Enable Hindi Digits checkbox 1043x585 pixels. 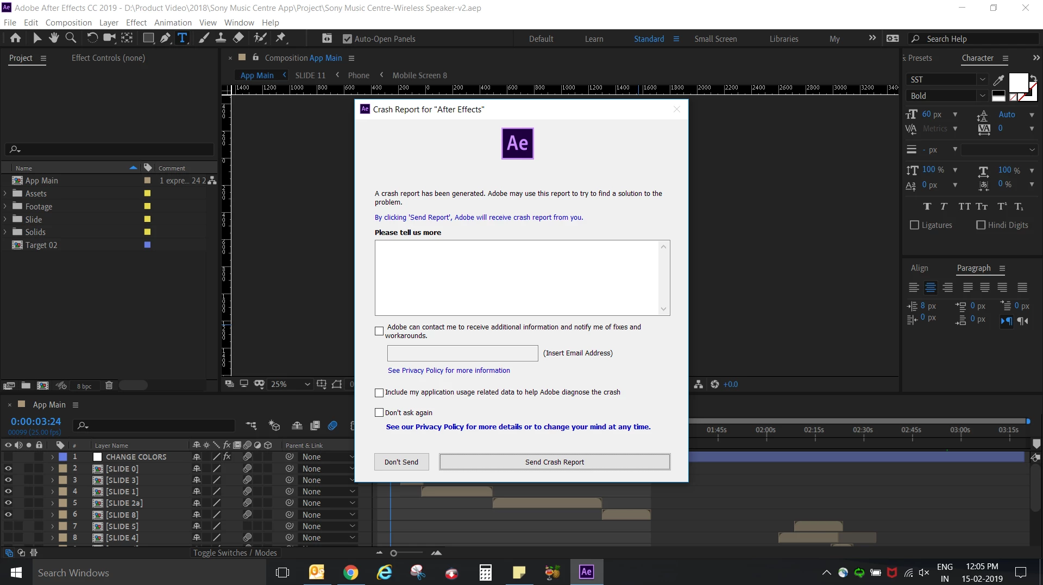(981, 225)
